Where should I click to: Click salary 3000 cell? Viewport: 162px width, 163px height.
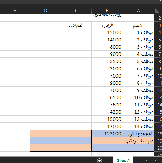107,69
